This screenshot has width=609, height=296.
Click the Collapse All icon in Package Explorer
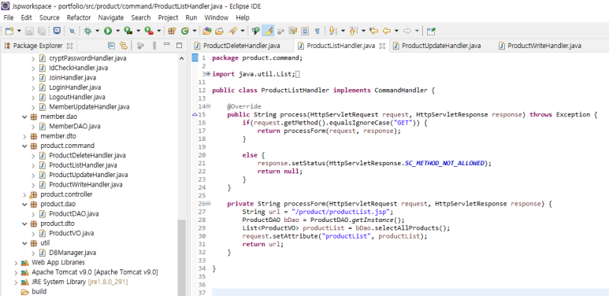click(x=111, y=46)
